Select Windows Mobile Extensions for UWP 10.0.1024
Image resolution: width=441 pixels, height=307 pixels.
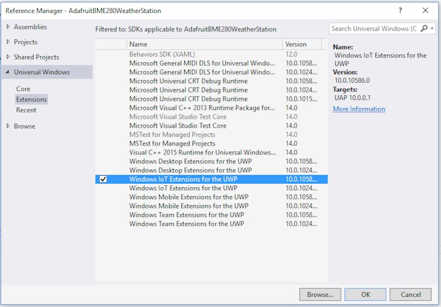click(x=212, y=206)
